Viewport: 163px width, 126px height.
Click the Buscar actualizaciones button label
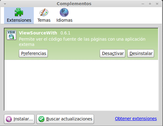tap(69, 119)
